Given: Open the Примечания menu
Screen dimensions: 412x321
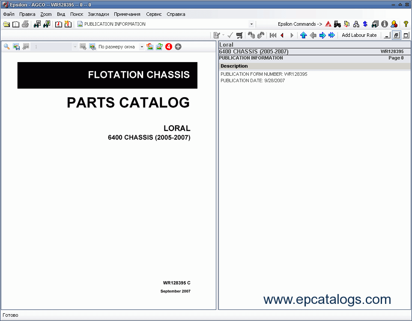Looking at the screenshot, I should coord(127,14).
